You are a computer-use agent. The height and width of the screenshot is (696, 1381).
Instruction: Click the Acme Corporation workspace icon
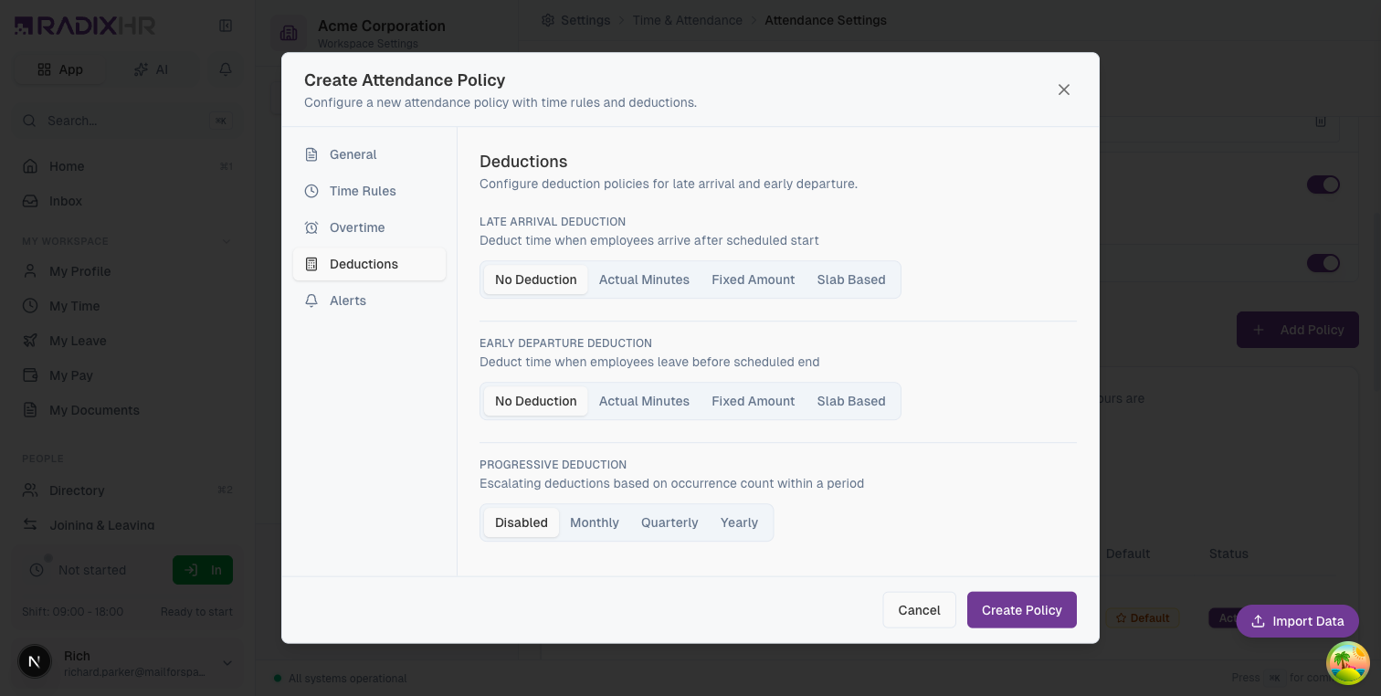[289, 34]
